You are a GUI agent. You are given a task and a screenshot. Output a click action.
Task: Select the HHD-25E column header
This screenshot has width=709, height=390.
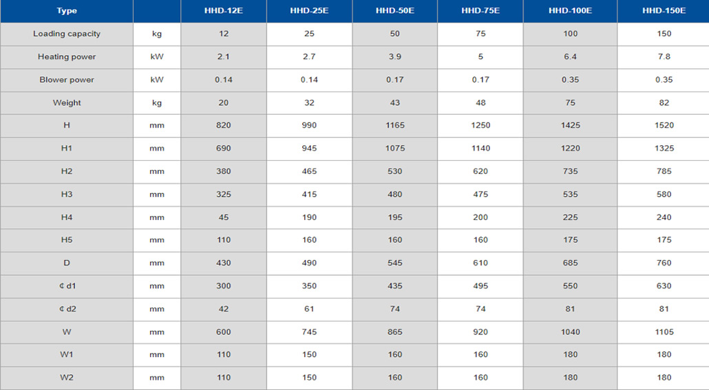click(x=309, y=11)
